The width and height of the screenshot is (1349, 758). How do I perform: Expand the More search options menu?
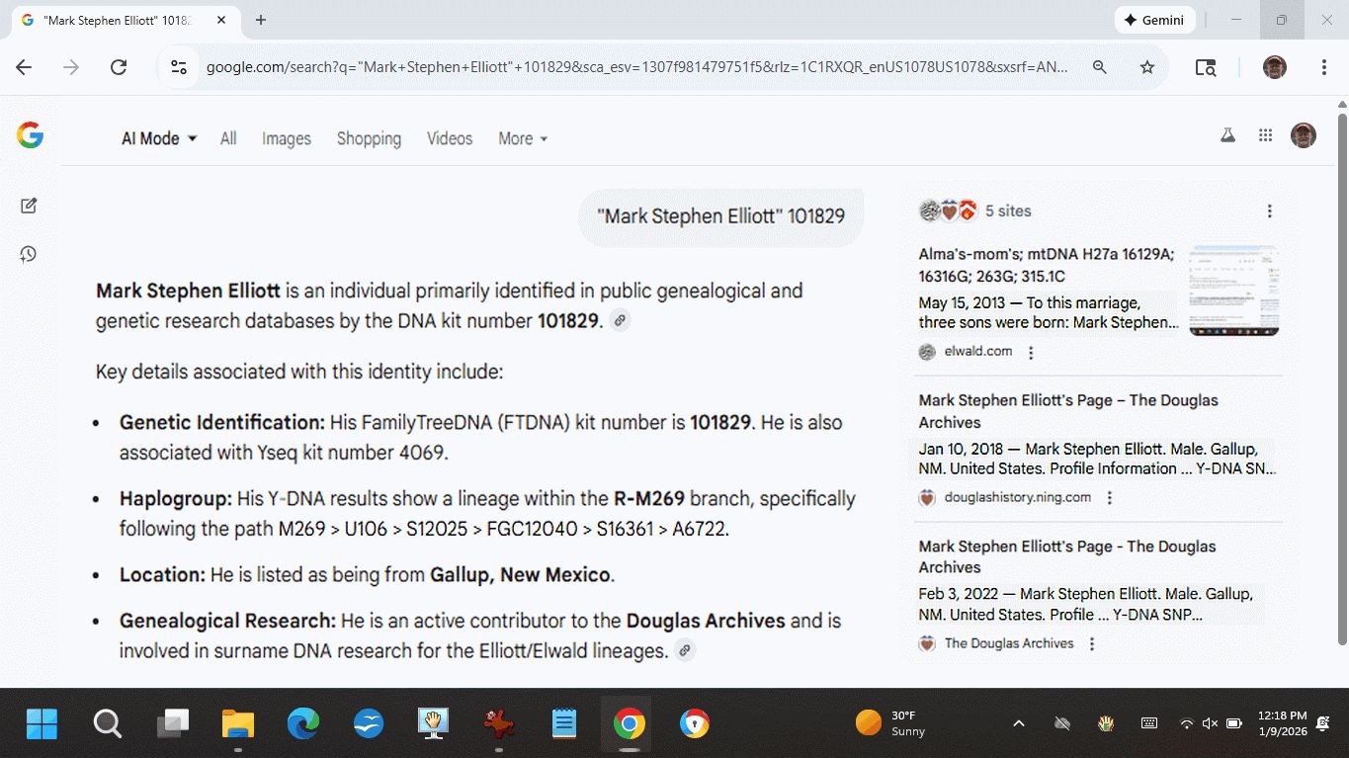point(522,138)
